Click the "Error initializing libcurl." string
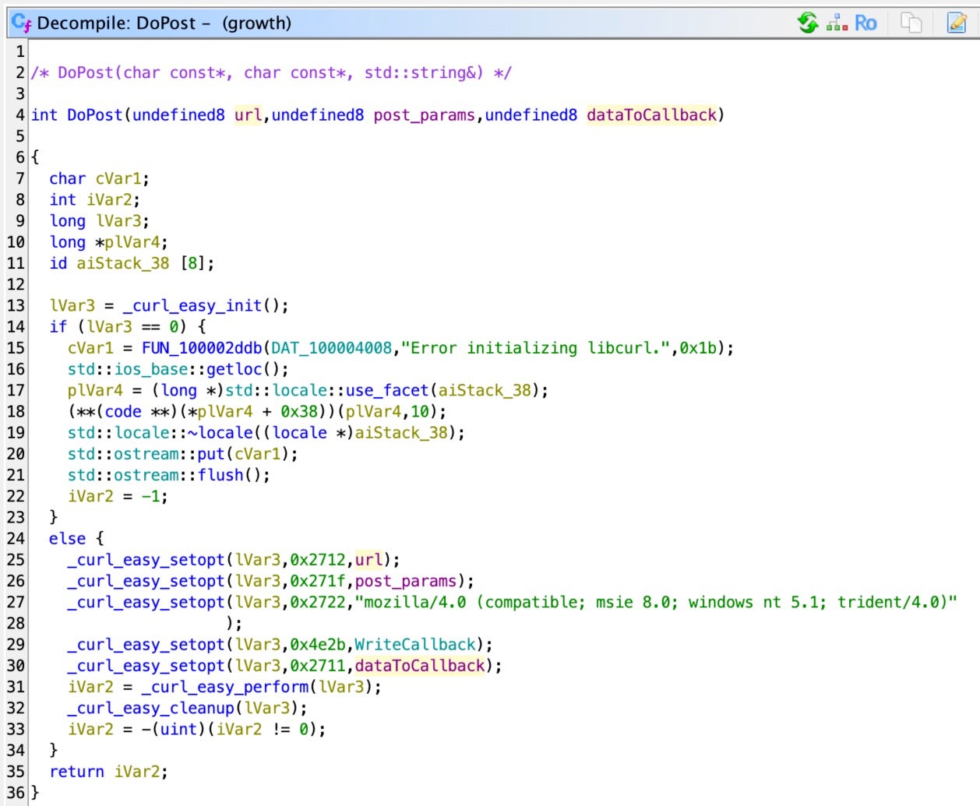 point(538,348)
